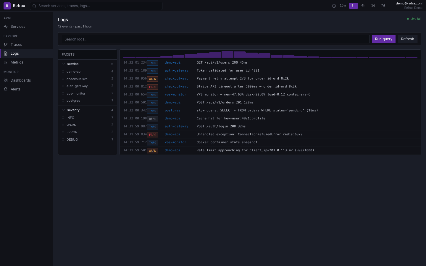Filter by WARN severity facet
This screenshot has width=426, height=266.
pos(88,125)
